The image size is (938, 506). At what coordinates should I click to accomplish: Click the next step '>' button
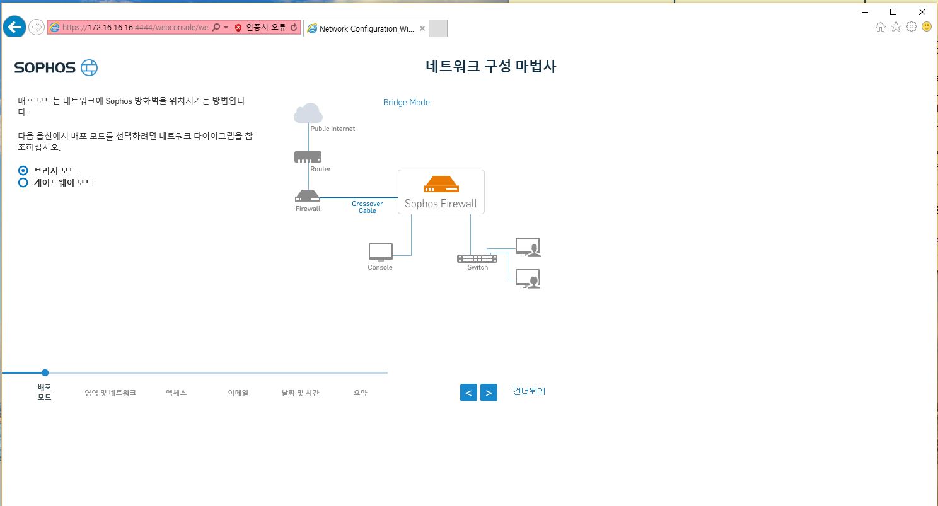coord(489,393)
